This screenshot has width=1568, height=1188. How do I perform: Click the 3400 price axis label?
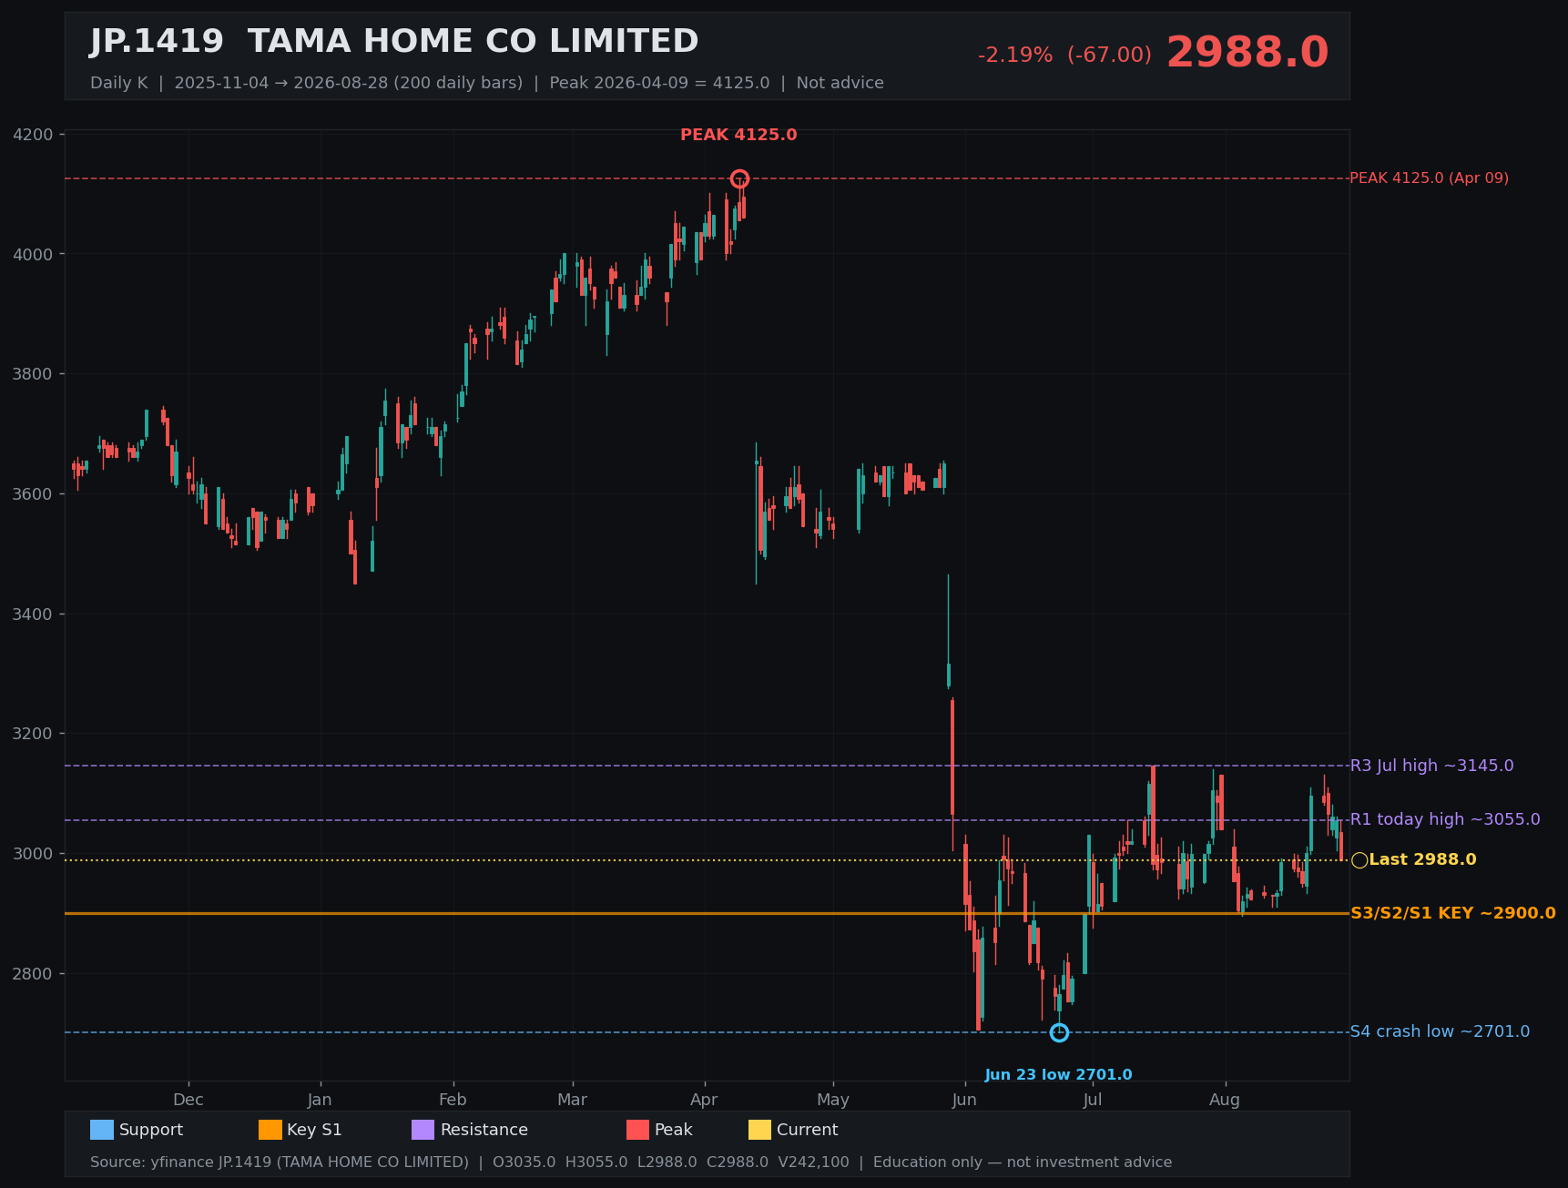point(33,614)
